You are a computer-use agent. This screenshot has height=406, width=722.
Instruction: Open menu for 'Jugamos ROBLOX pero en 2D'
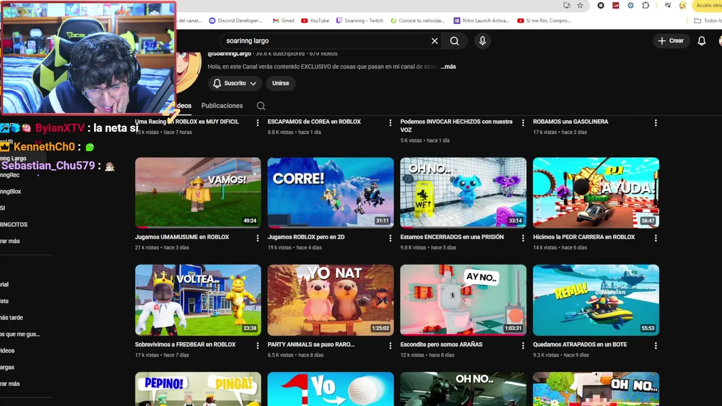tap(390, 238)
